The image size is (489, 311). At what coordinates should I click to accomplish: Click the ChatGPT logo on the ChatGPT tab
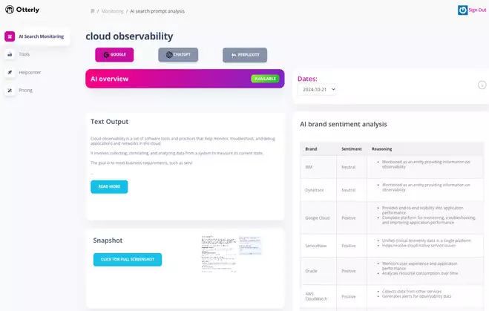point(169,55)
